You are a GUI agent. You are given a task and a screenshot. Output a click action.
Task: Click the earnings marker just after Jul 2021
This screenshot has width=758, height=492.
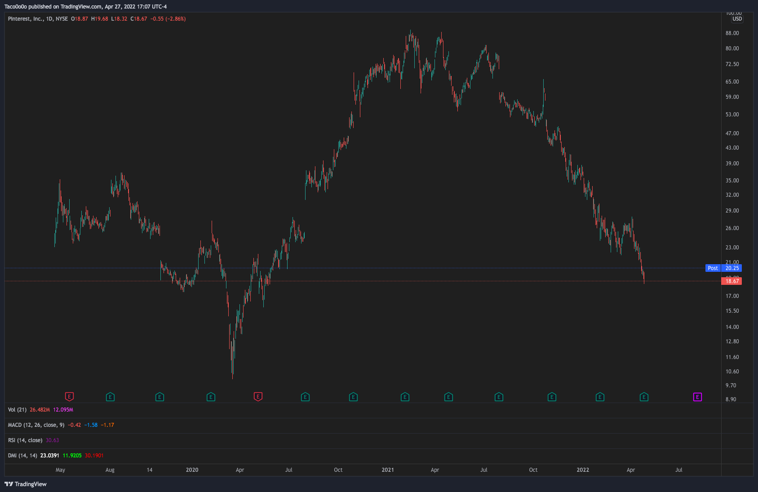pyautogui.click(x=499, y=397)
